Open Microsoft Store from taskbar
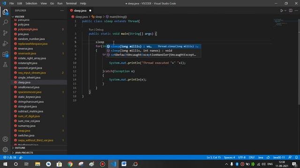Image resolution: width=300 pixels, height=168 pixels. coord(60,164)
